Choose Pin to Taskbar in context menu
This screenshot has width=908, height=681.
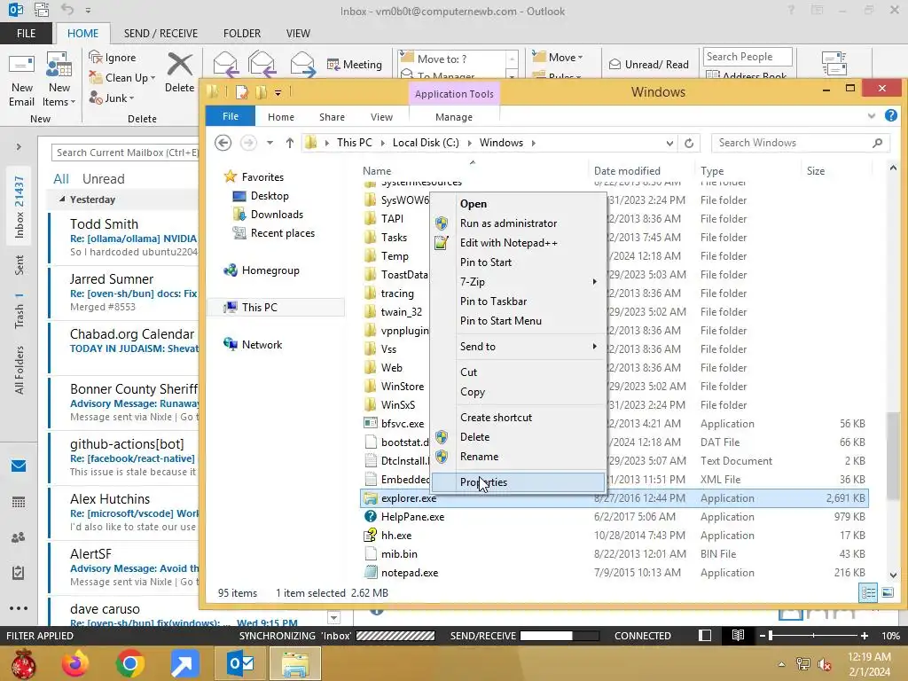(519, 301)
